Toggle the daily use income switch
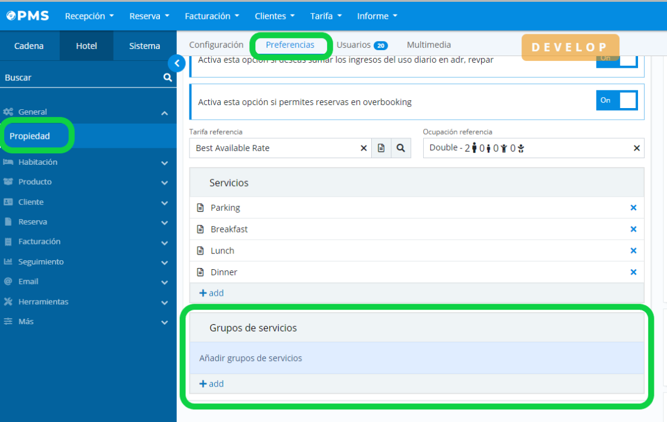Viewport: 667px width, 422px height. (616, 60)
